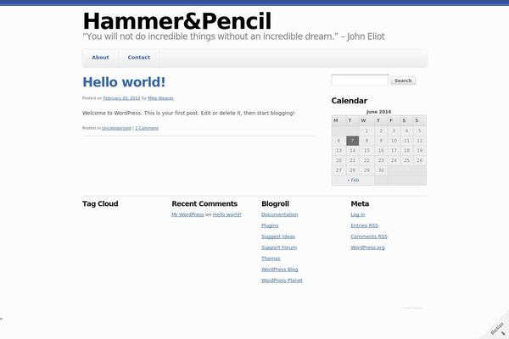Click the Recent Comments heading
Screen dimensions: 509x339
[x=204, y=203]
